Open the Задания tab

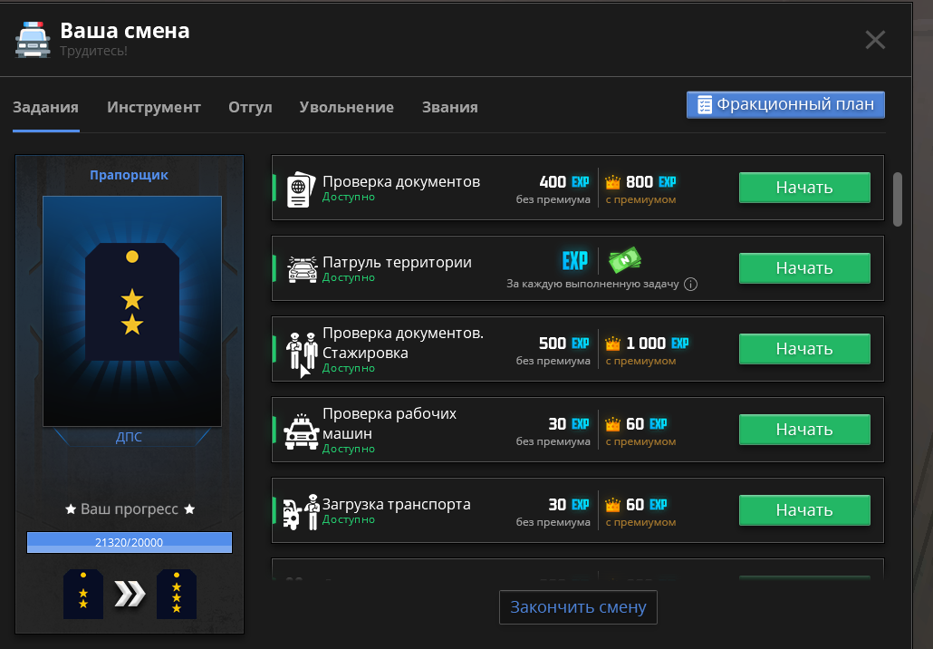point(46,107)
